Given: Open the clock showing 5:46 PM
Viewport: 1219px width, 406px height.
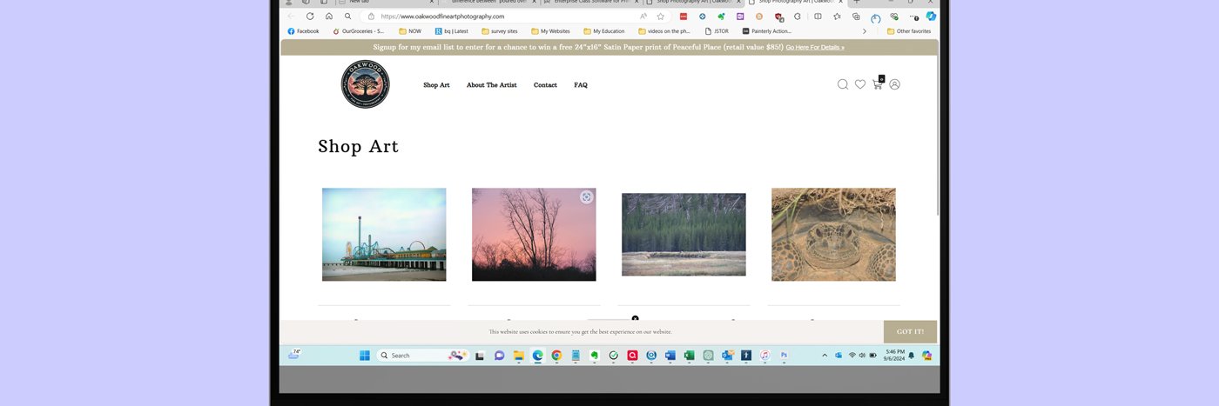Looking at the screenshot, I should tap(894, 355).
